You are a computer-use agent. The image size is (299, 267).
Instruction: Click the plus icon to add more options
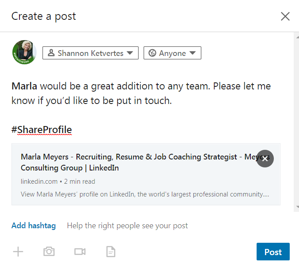(18, 252)
